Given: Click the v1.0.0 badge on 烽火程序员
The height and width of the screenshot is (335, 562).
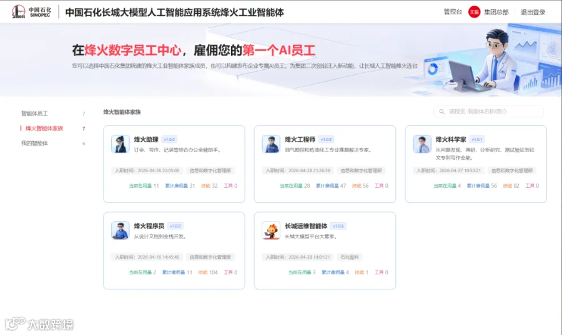Looking at the screenshot, I should 175,226.
